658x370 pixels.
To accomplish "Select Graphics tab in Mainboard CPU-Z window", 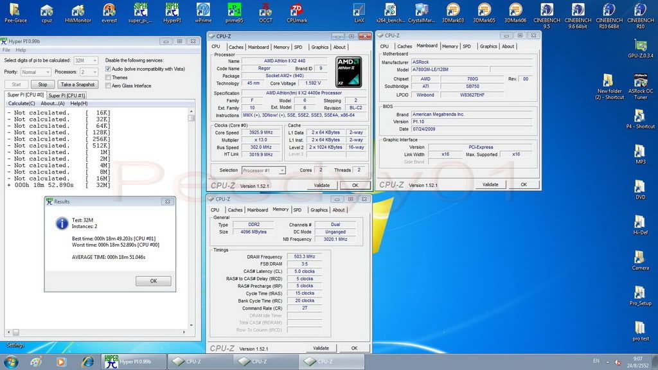I will 488,46.
